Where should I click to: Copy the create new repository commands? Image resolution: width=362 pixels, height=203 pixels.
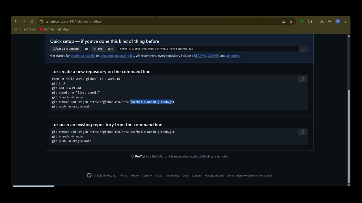302,79
